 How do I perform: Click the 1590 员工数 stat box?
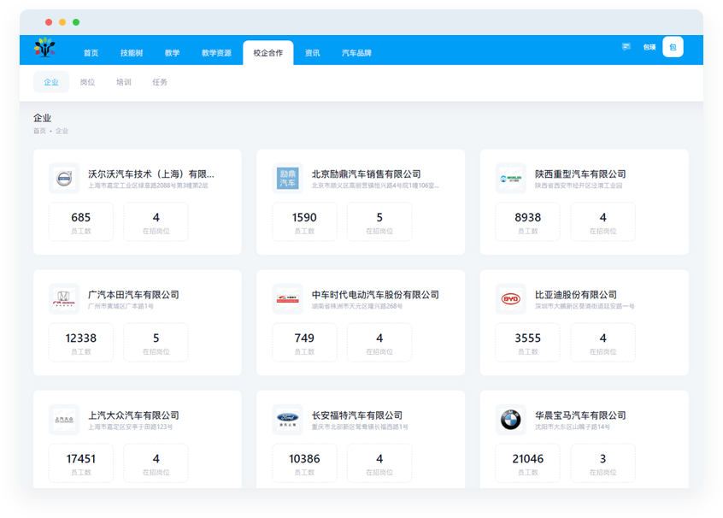pos(304,222)
